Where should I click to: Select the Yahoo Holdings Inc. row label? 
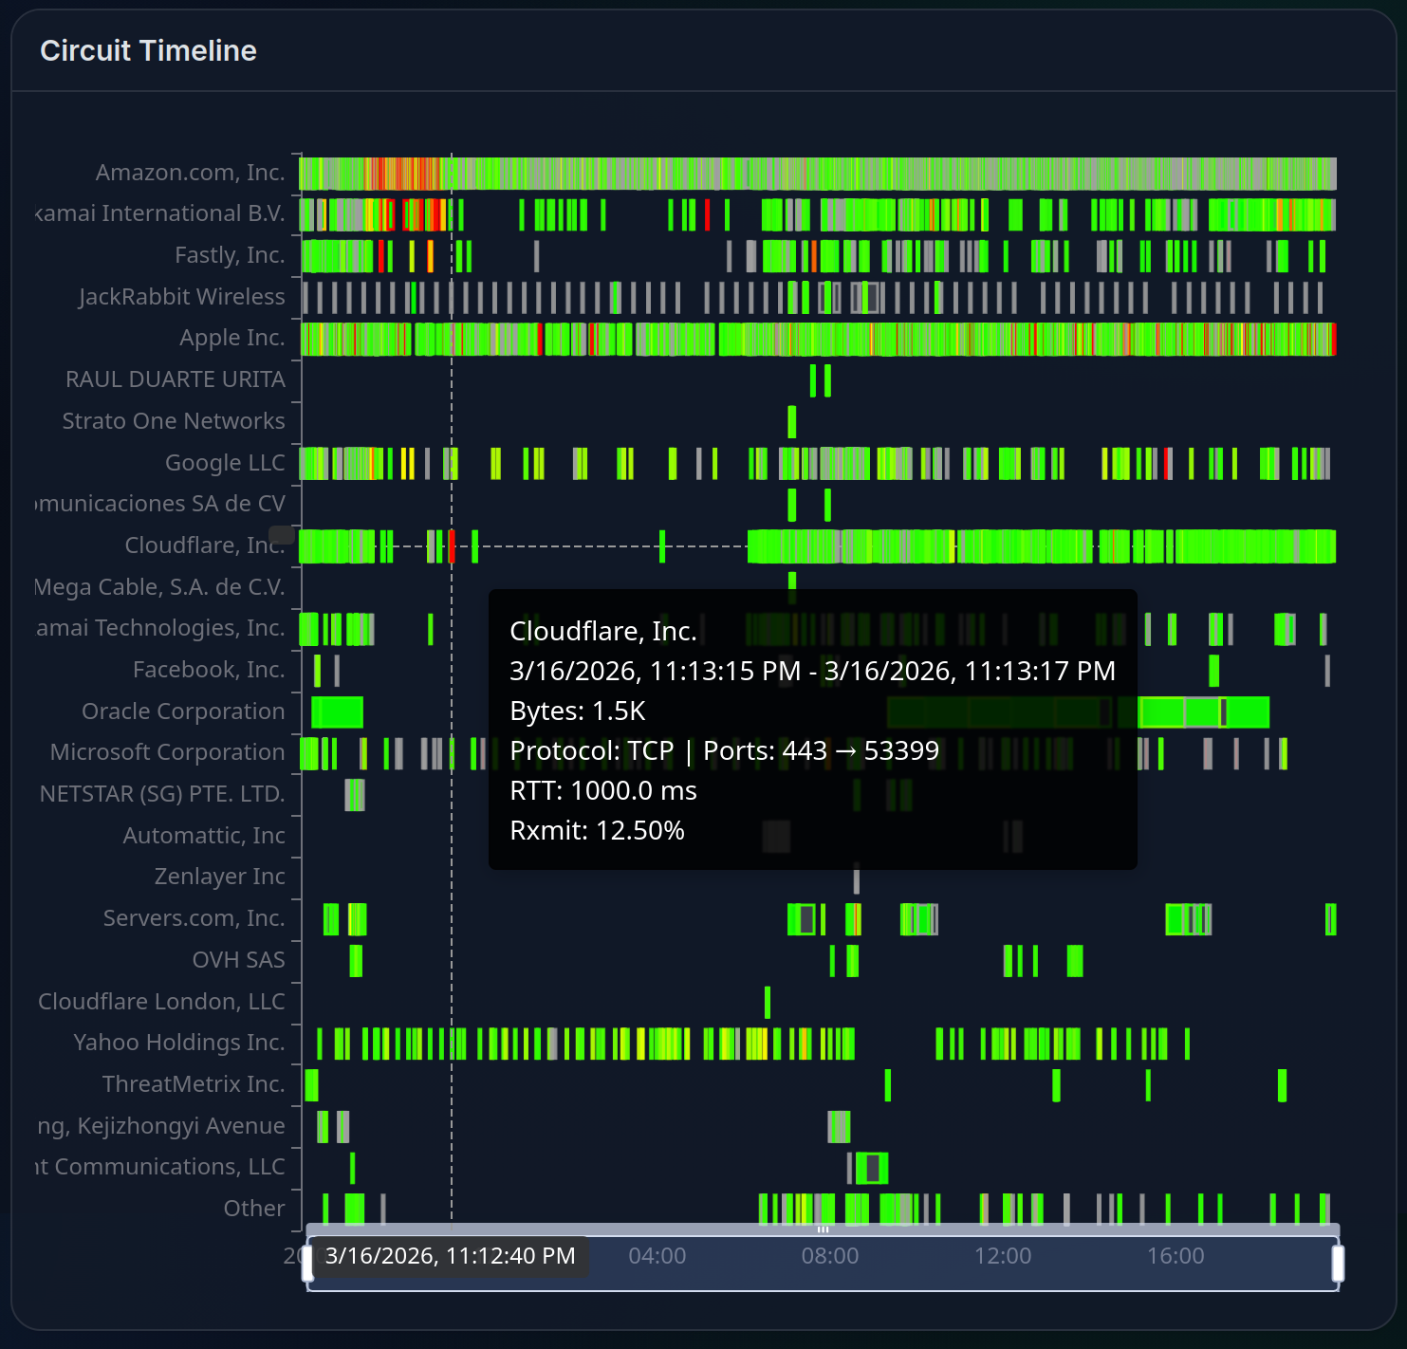pyautogui.click(x=179, y=1042)
